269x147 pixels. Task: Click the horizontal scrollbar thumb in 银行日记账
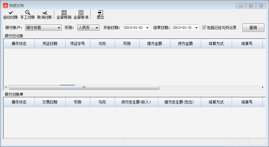[x=83, y=87]
